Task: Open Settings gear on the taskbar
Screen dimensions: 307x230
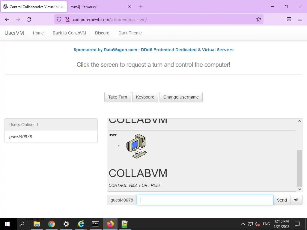Action: tap(66, 224)
